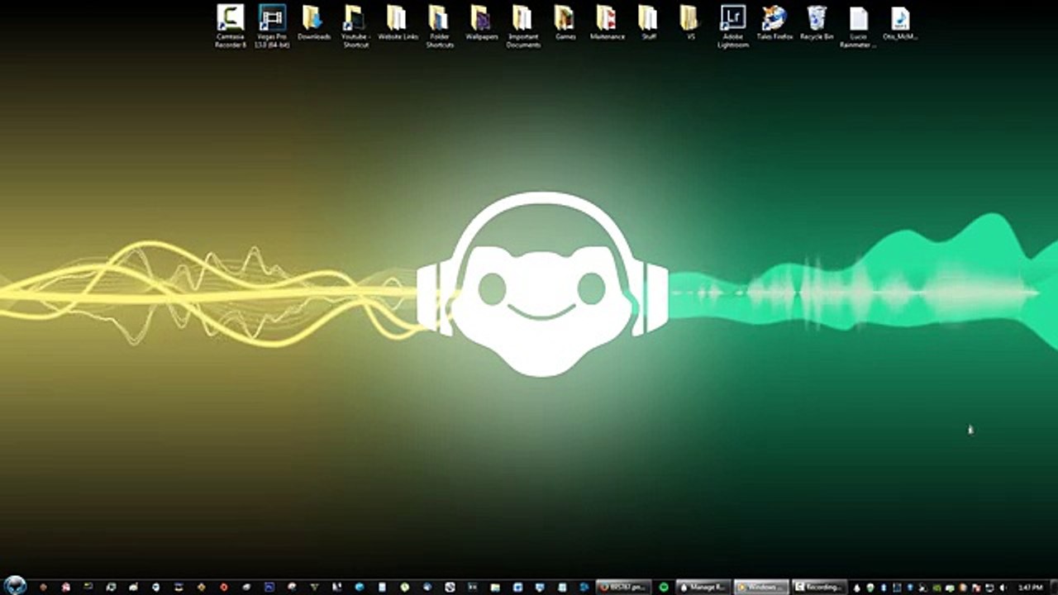The width and height of the screenshot is (1058, 595).
Task: Select the Important Documents folder
Action: [x=523, y=26]
